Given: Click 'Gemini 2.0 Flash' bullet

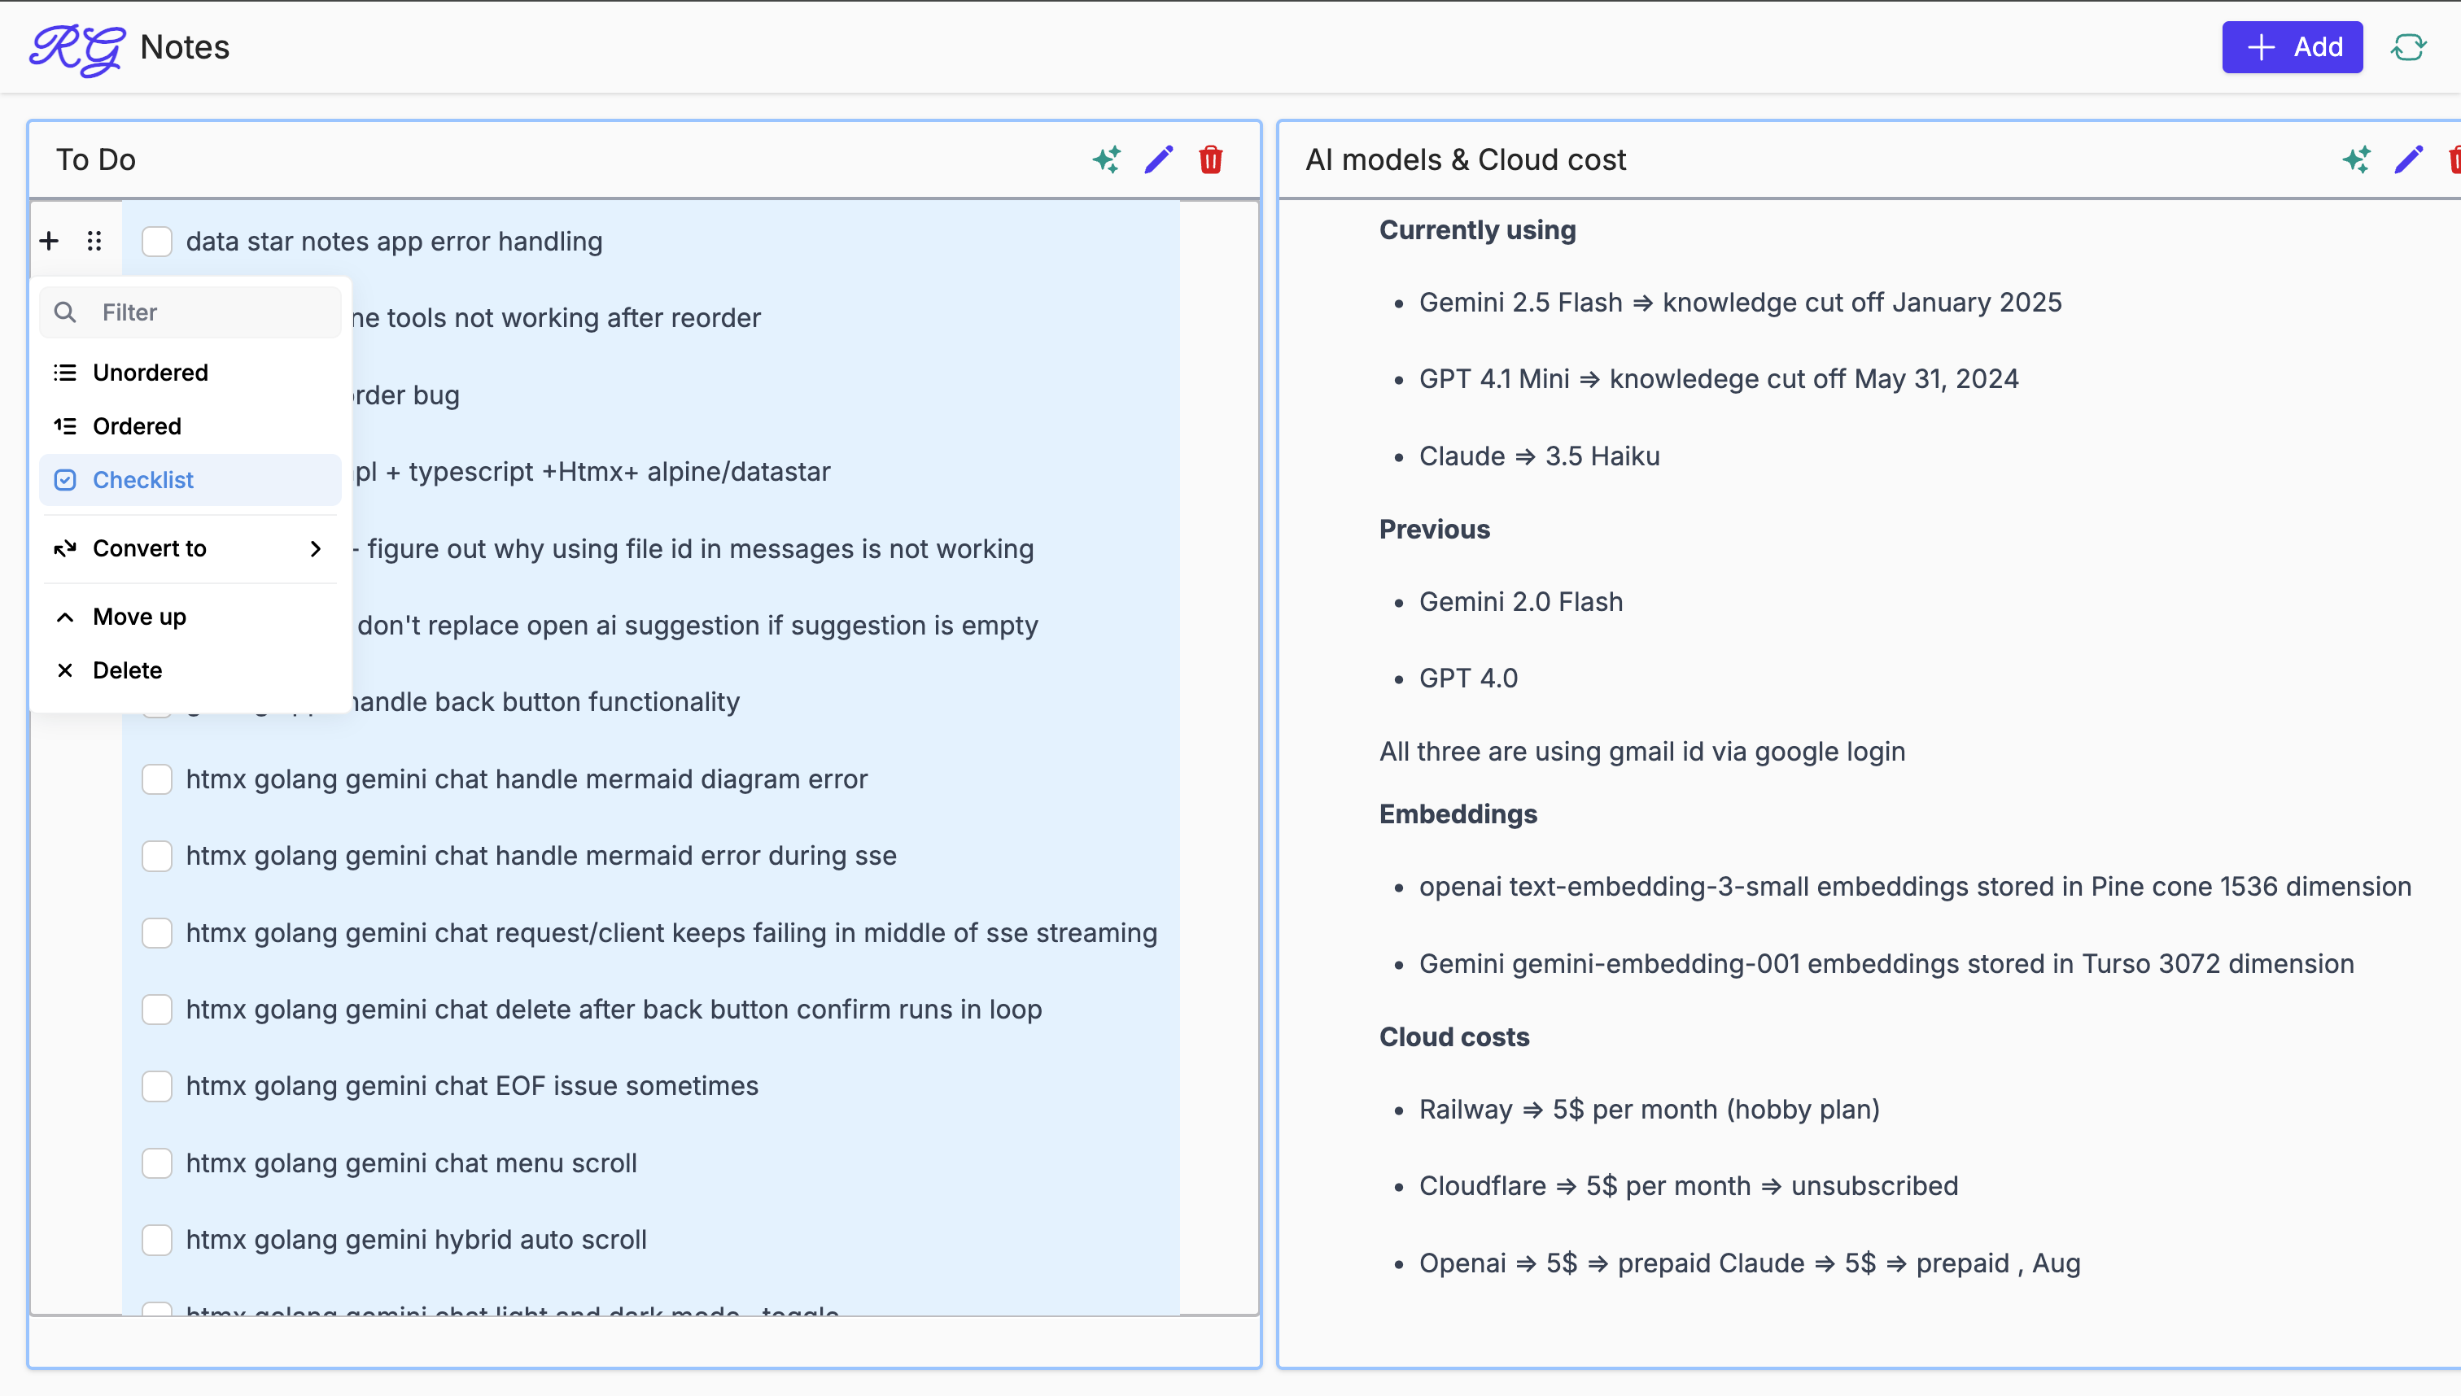Looking at the screenshot, I should click(1521, 602).
